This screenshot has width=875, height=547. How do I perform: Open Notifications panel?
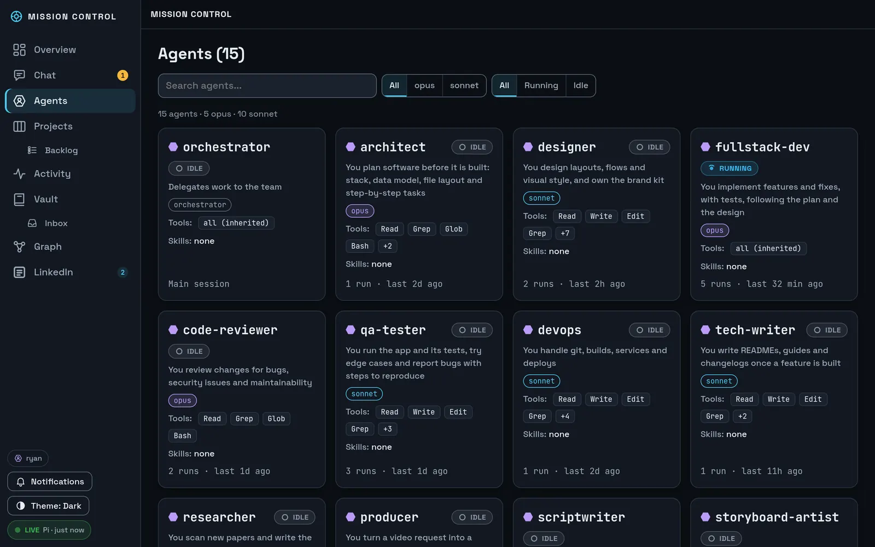coord(50,482)
